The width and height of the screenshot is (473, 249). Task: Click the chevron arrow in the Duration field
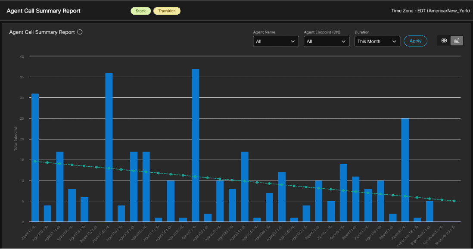coord(394,41)
